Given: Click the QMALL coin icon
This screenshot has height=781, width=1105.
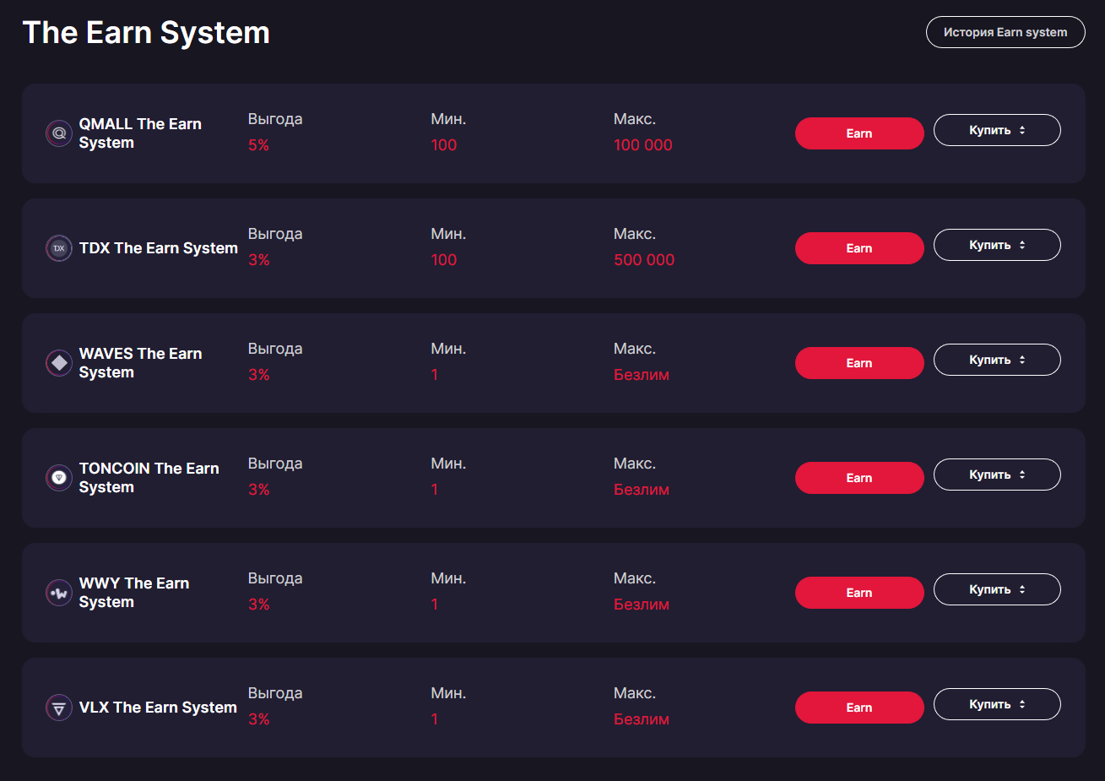Looking at the screenshot, I should click(x=59, y=133).
